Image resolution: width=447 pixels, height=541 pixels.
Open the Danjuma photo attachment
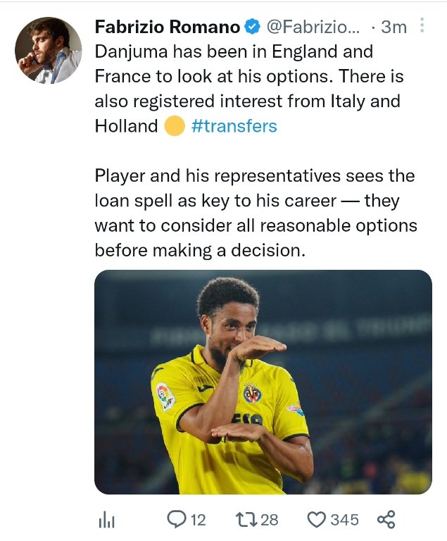coord(263,382)
